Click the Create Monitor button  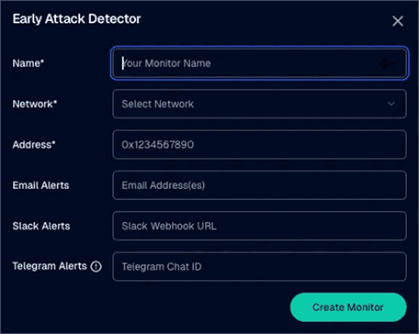348,307
